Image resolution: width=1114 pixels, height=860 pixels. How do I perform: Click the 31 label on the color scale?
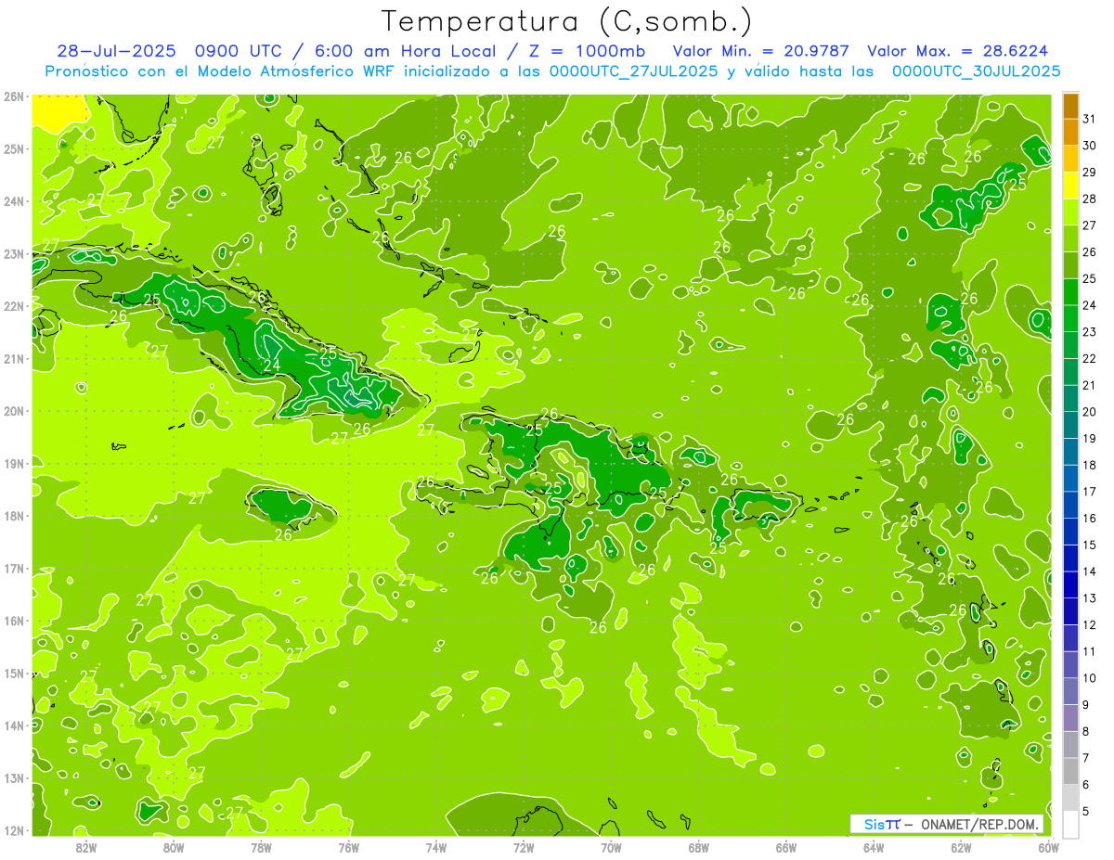pyautogui.click(x=1090, y=118)
